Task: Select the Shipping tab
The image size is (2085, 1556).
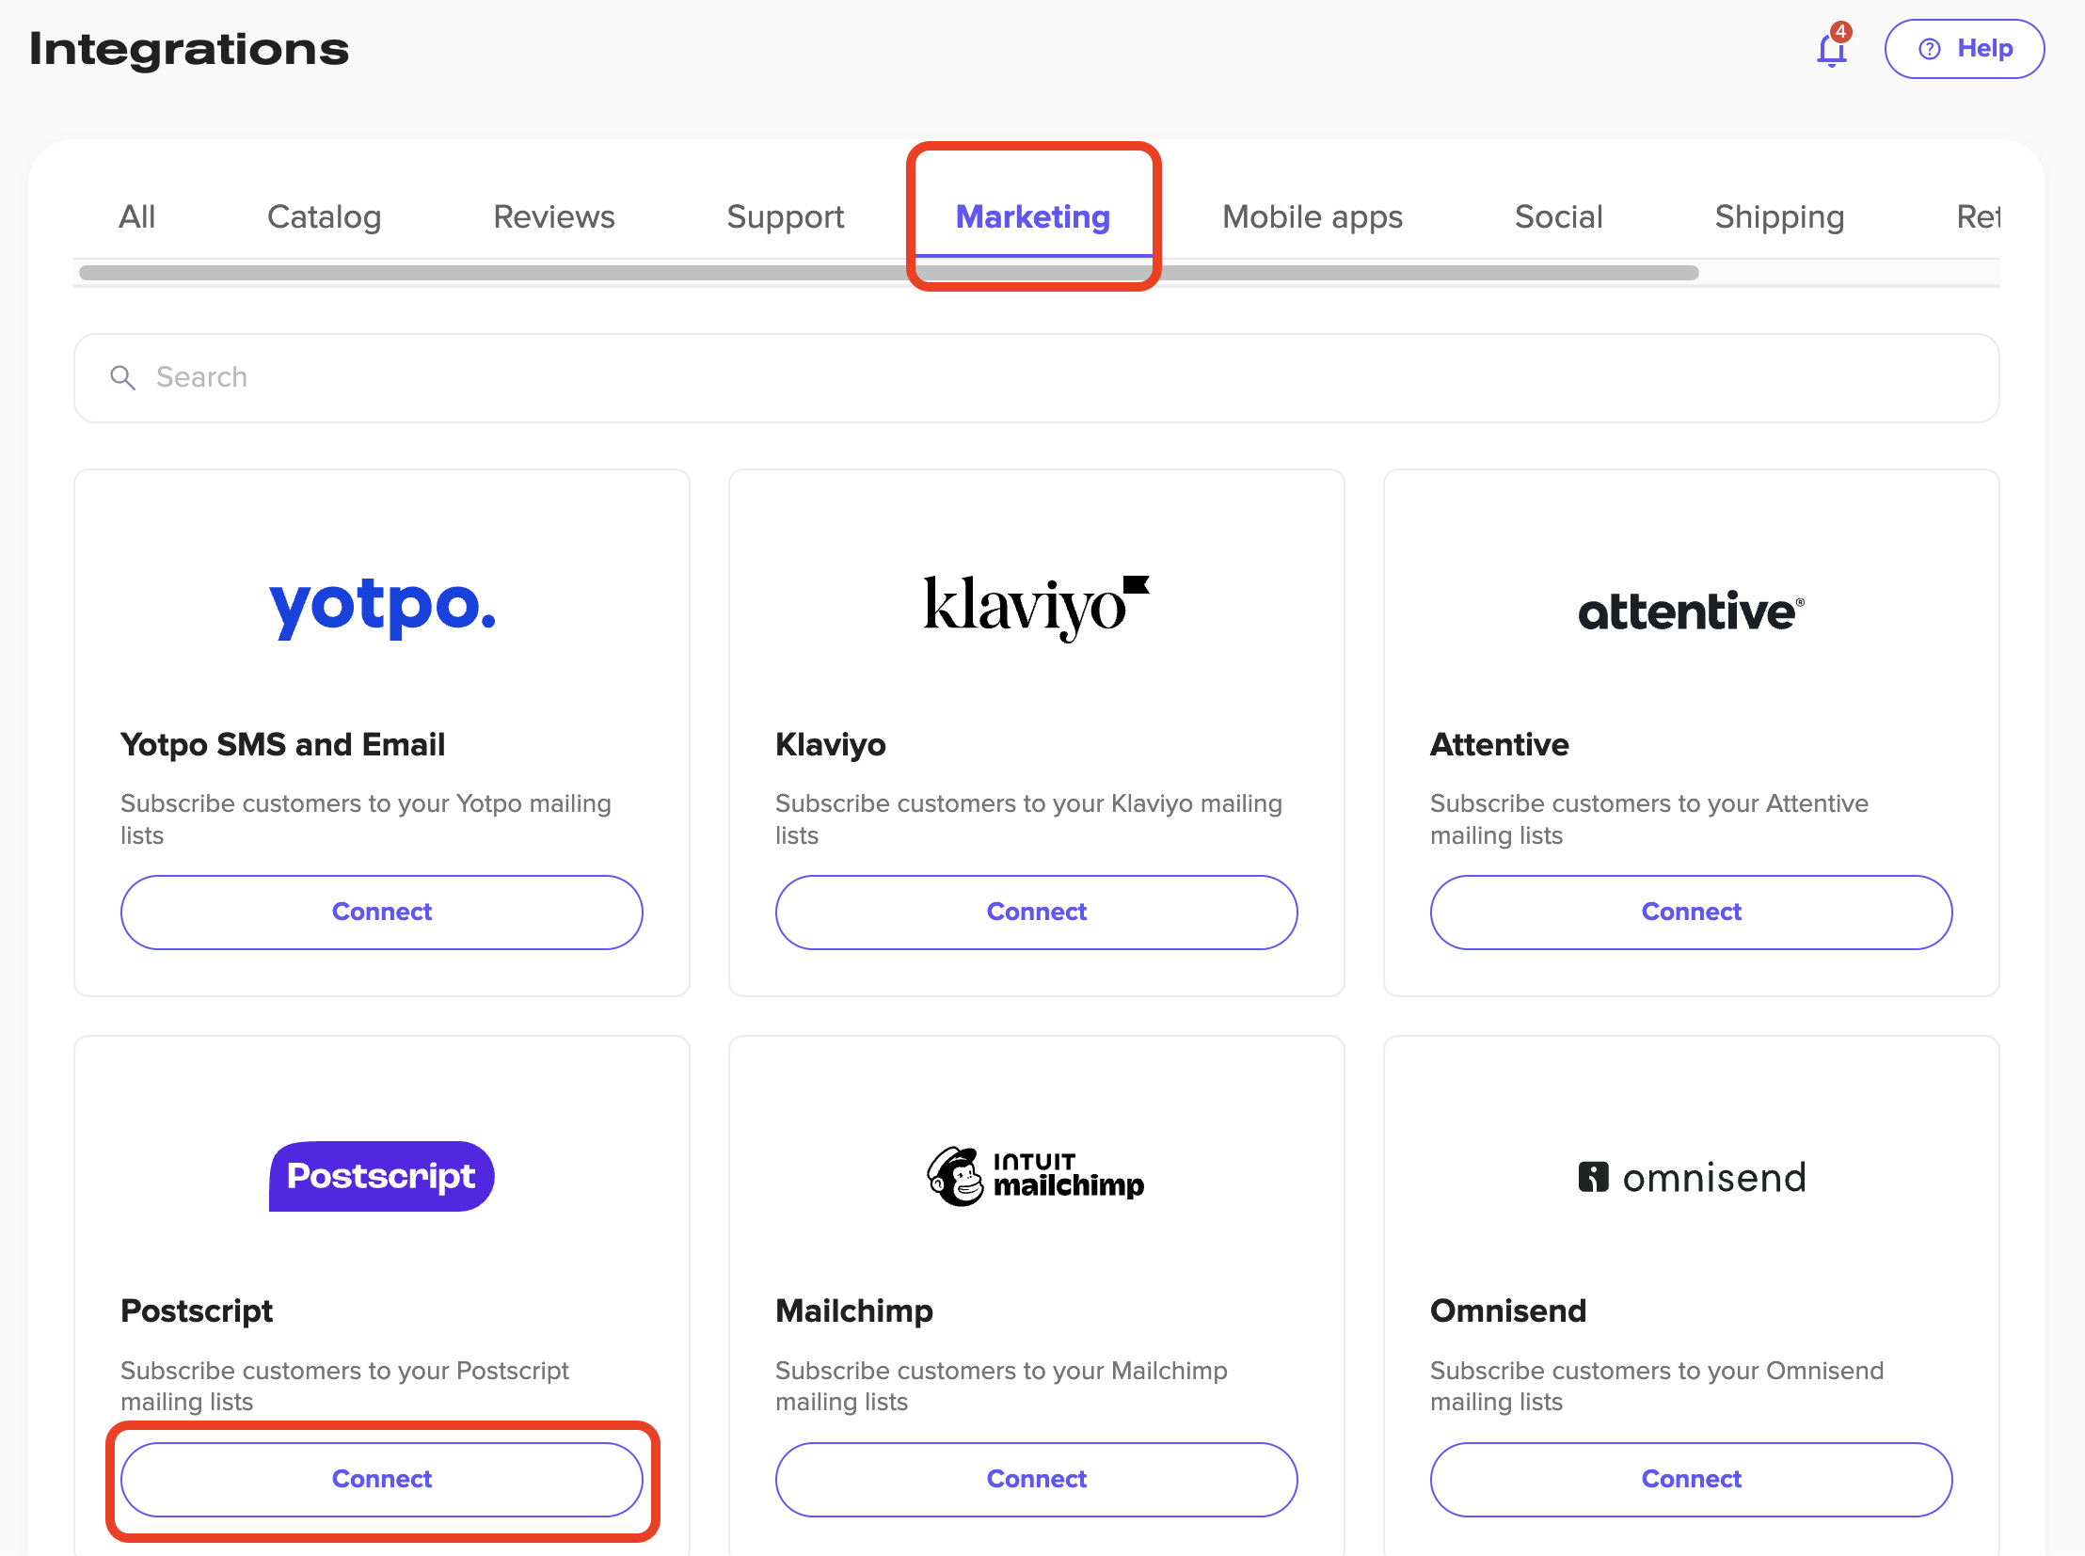Action: tap(1779, 216)
